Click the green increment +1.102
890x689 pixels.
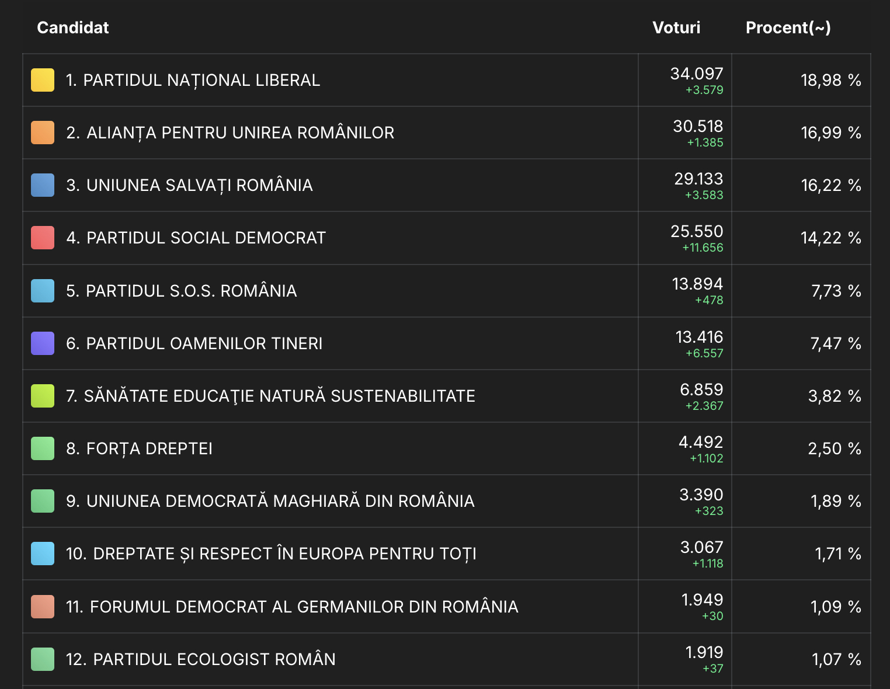pos(707,458)
